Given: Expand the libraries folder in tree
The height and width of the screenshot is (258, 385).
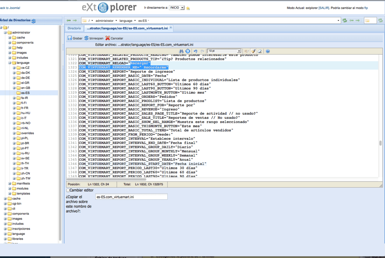Looking at the screenshot, I should (5, 239).
